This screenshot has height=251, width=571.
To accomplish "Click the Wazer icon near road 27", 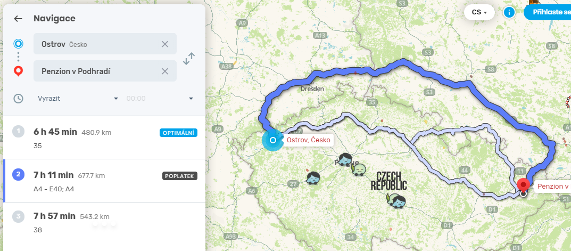I will click(313, 177).
